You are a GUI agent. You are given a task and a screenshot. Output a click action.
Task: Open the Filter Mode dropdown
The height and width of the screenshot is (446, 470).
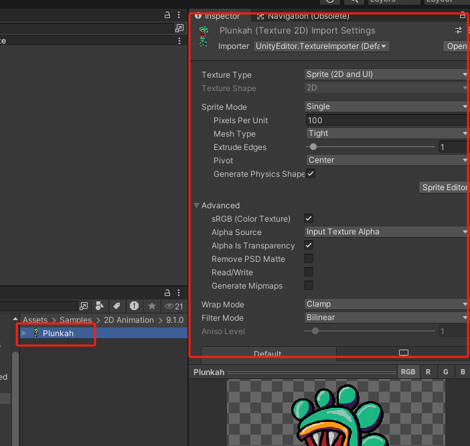coord(387,317)
